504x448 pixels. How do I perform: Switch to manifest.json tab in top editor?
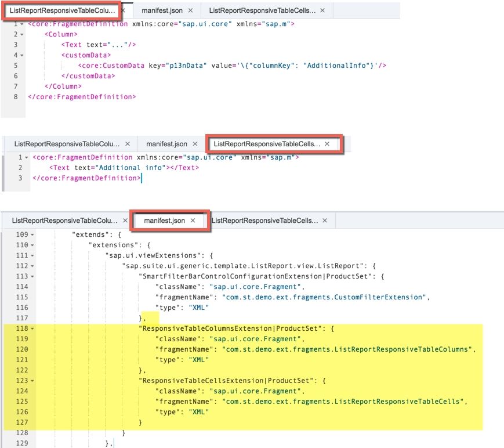(163, 11)
